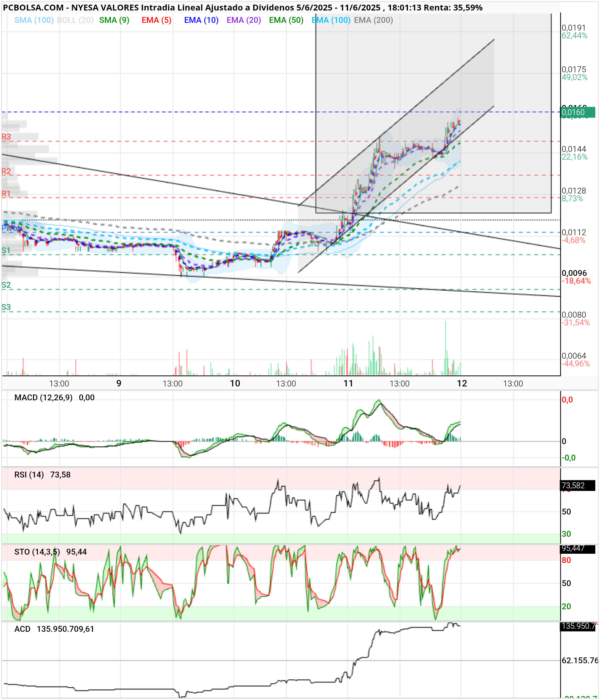The height and width of the screenshot is (700, 600).
Task: Click the 20 level label in stochastic panel
Action: pyautogui.click(x=566, y=606)
